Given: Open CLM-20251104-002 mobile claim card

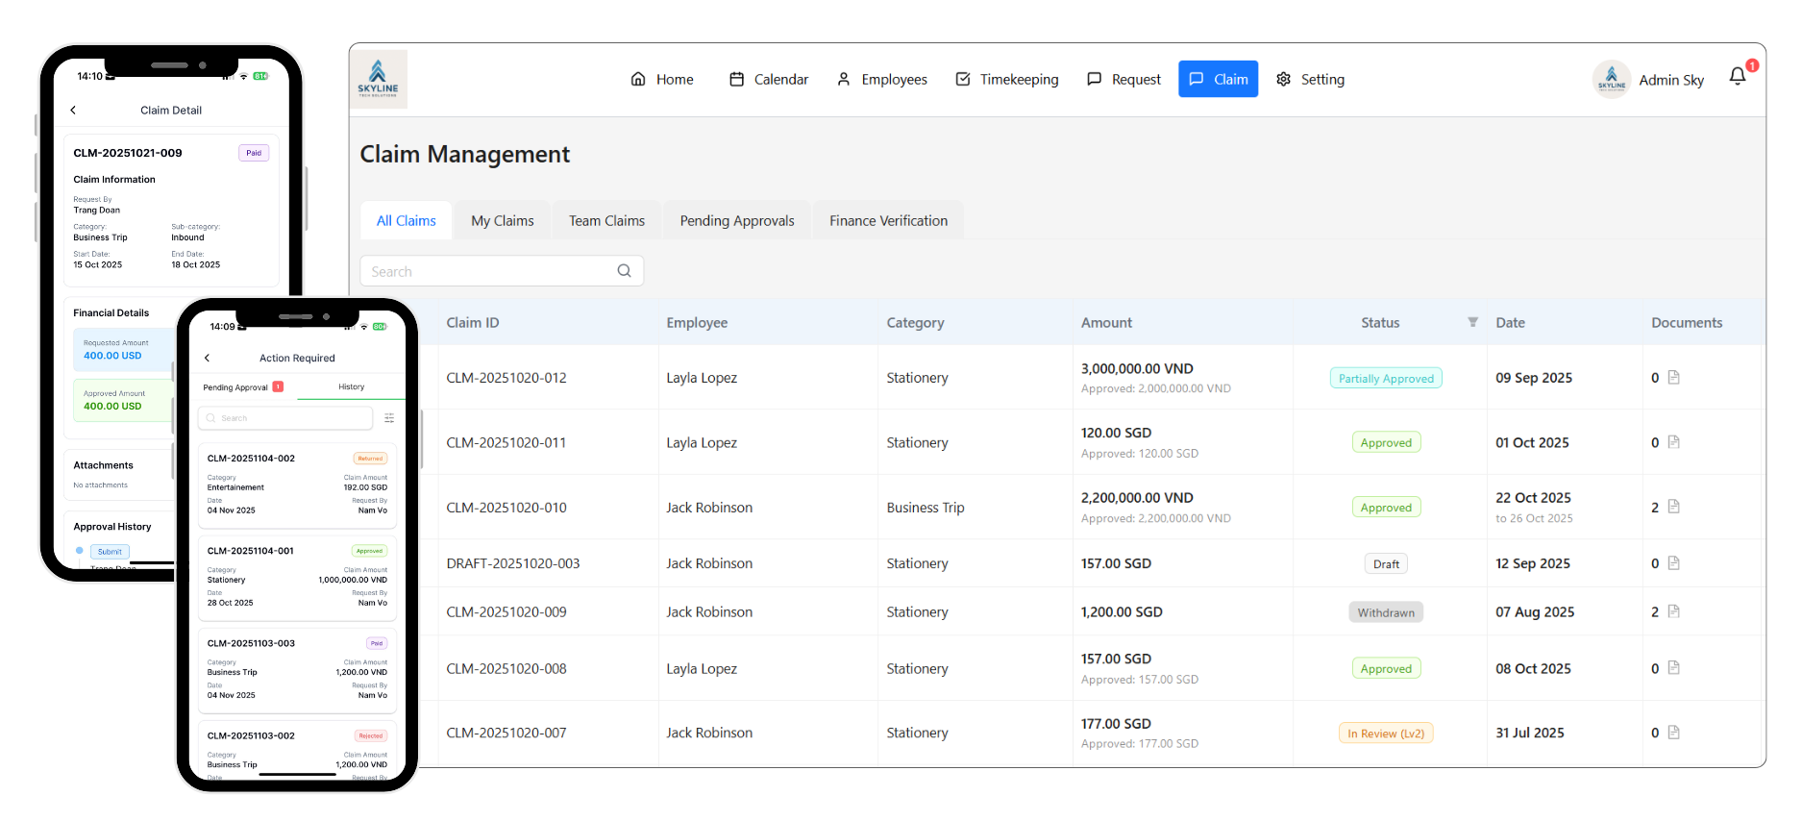Looking at the screenshot, I should 297,485.
